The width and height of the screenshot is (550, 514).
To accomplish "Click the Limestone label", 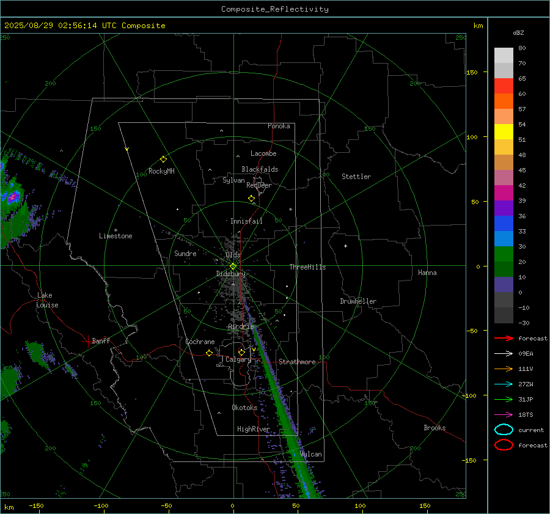I will point(116,236).
